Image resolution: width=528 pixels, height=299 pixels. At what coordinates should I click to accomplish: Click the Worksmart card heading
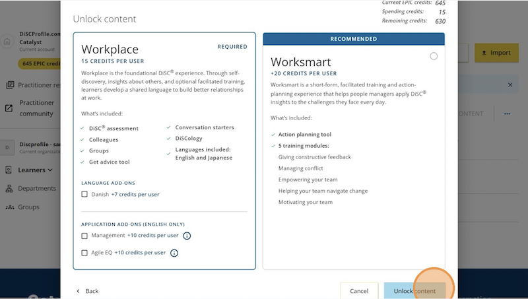point(301,62)
